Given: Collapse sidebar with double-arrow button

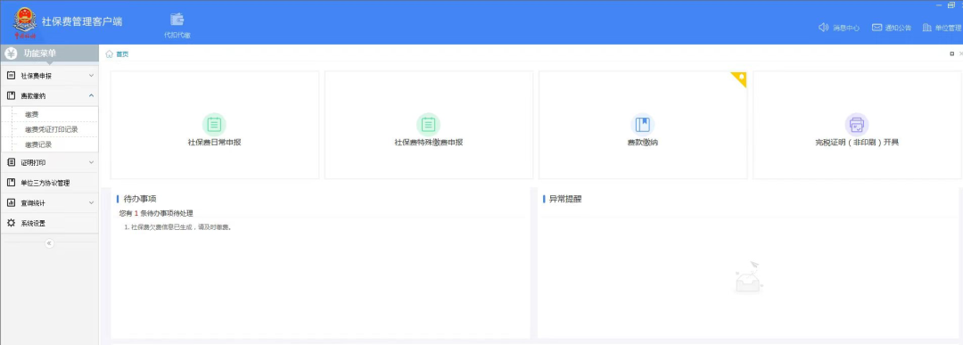Looking at the screenshot, I should [x=50, y=243].
